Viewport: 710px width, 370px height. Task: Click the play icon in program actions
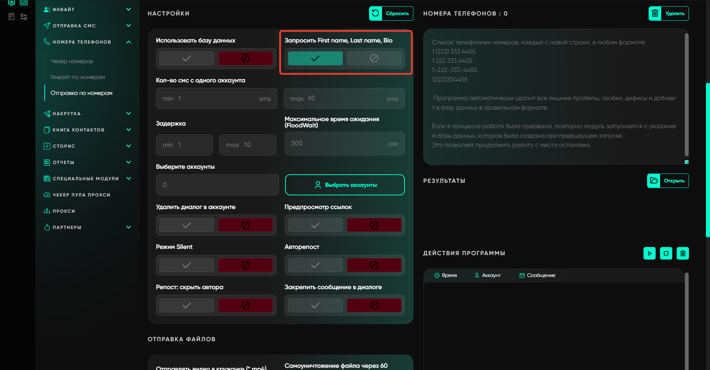(649, 253)
